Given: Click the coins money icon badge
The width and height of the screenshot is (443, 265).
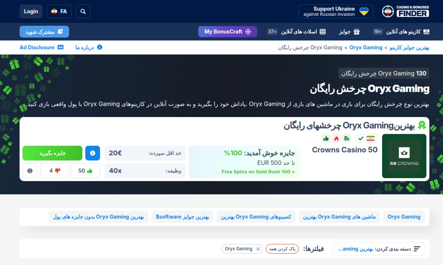Looking at the screenshot, I should tap(347, 138).
